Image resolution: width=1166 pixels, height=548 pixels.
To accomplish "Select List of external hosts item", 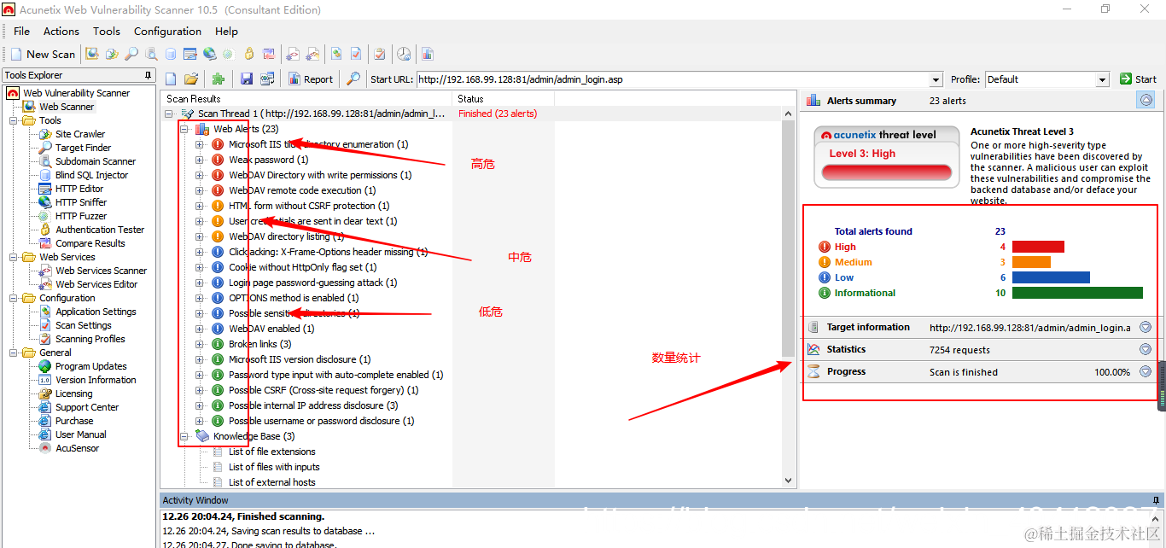I will coord(271,482).
